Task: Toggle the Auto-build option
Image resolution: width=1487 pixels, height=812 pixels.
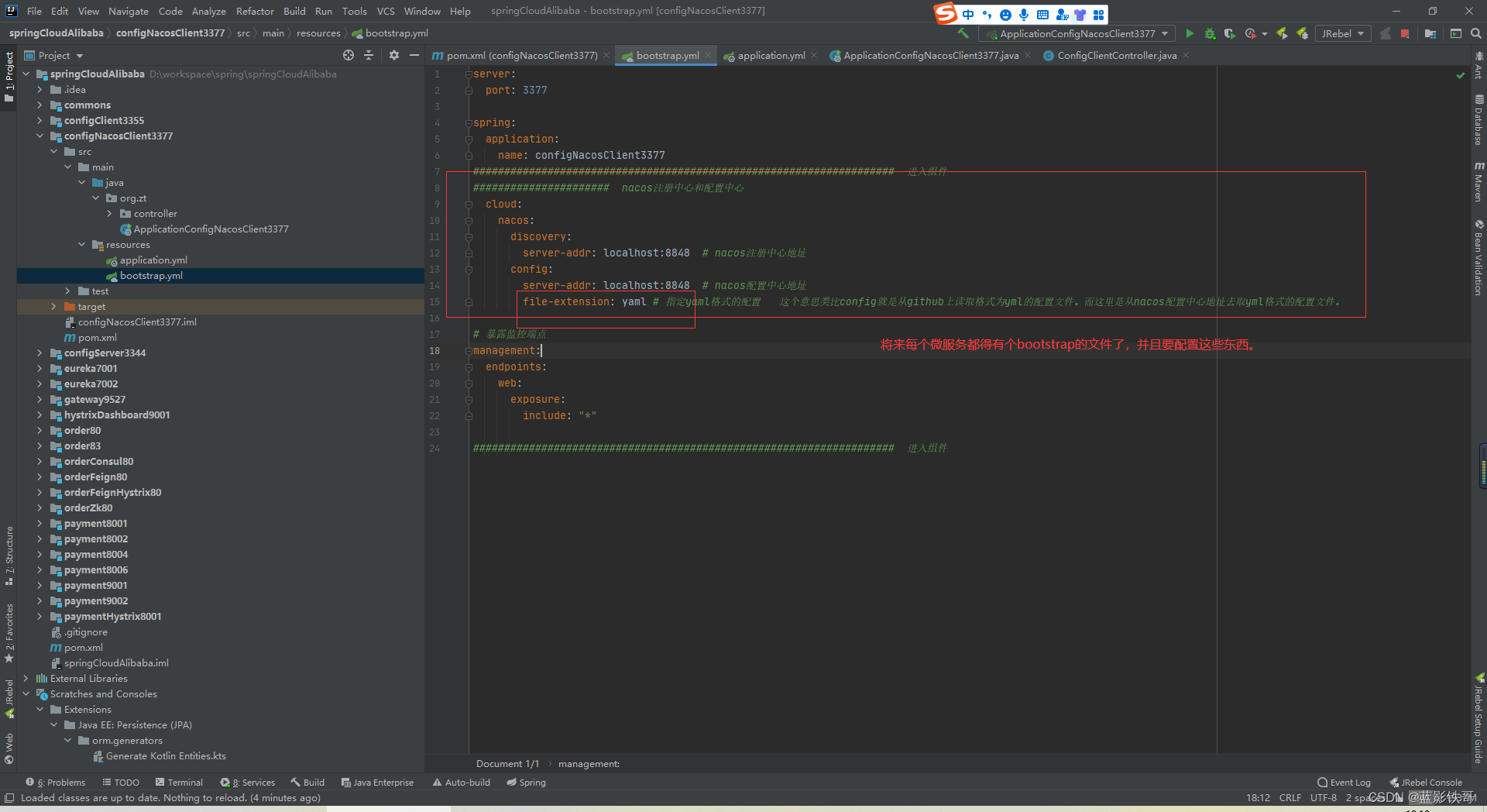Action: (x=462, y=783)
